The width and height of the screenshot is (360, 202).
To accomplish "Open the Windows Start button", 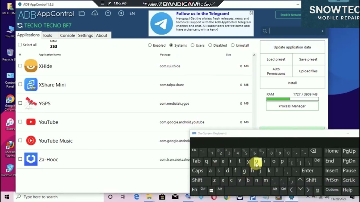I will (x=7, y=197).
